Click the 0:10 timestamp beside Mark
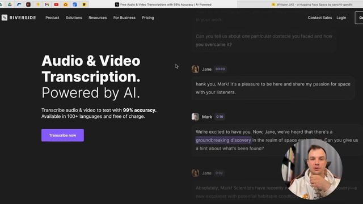The width and height of the screenshot is (363, 204). tap(220, 117)
